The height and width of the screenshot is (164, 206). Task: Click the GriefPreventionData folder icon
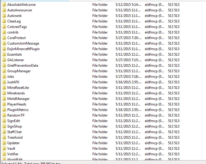tap(4, 65)
